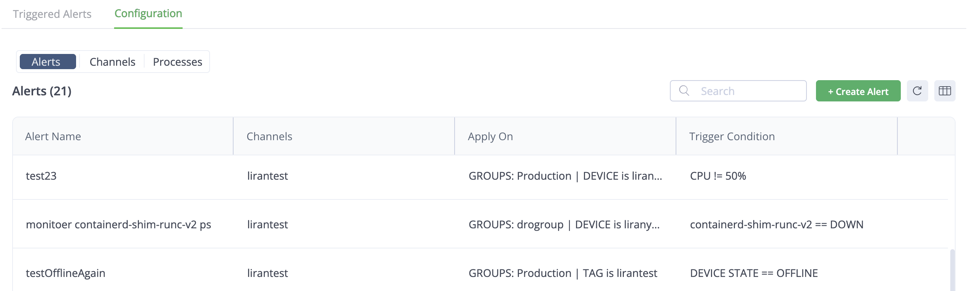The image size is (967, 291).
Task: Switch to the Triggered Alerts tab
Action: pyautogui.click(x=52, y=14)
